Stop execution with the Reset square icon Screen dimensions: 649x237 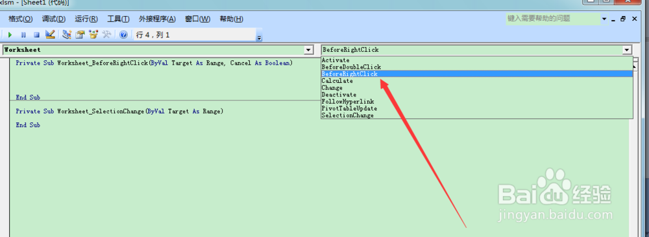(x=36, y=35)
